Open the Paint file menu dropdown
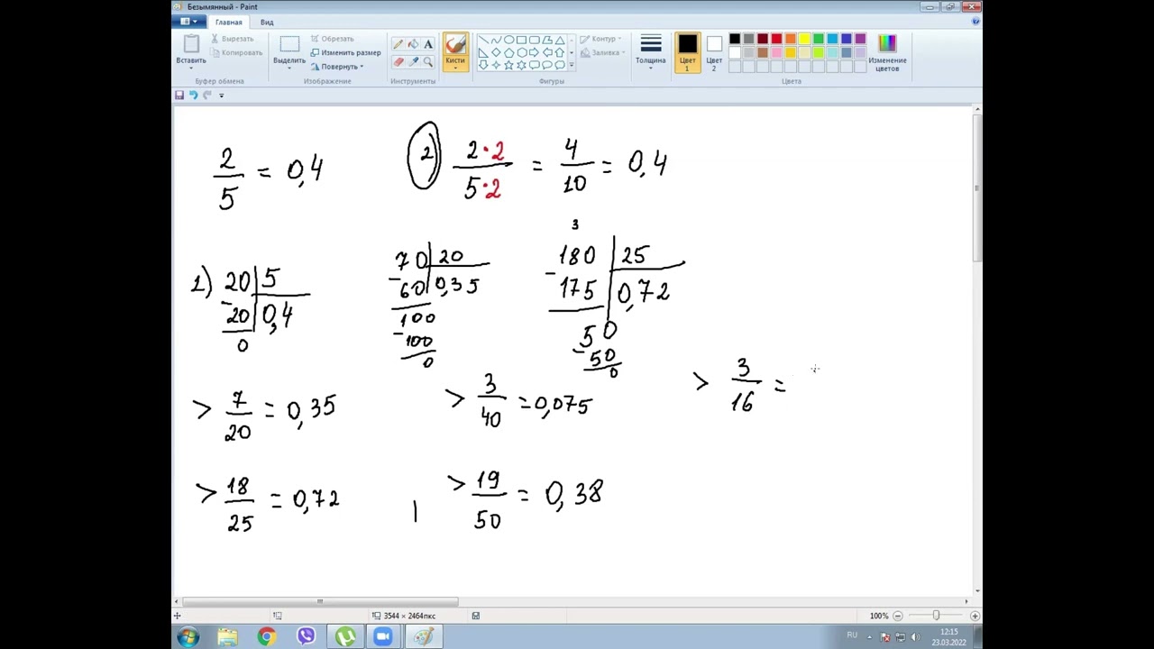The image size is (1154, 649). 189,22
